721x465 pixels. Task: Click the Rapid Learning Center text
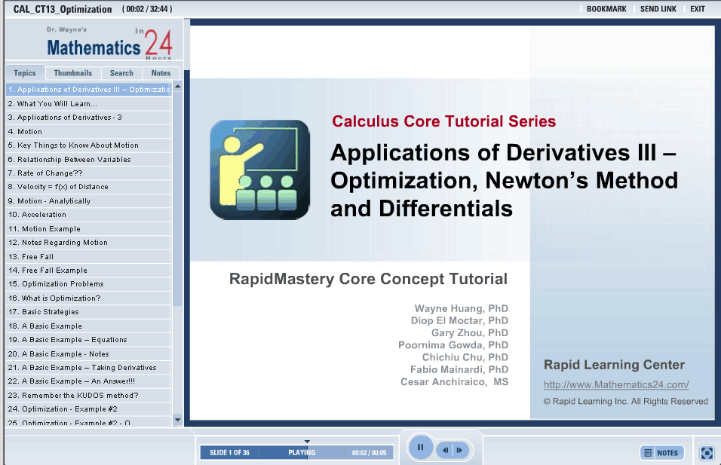(x=615, y=365)
